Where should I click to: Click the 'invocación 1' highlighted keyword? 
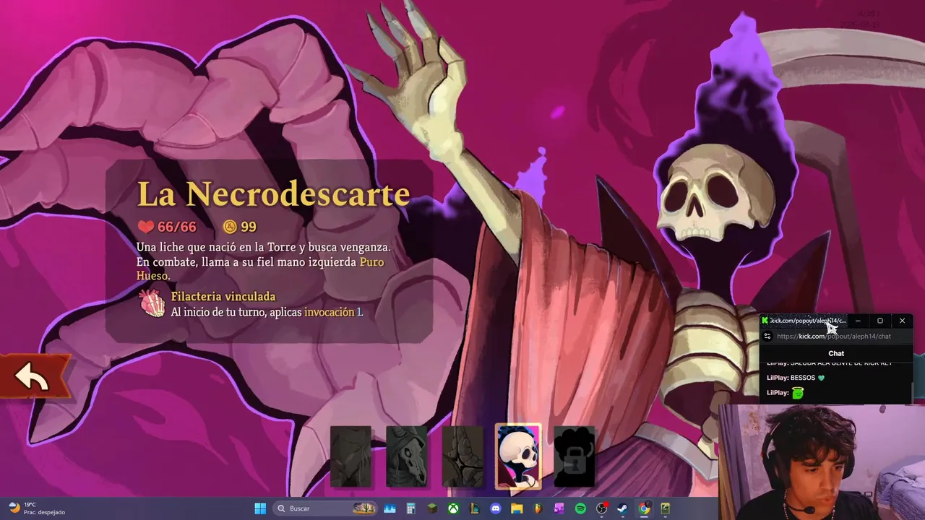[x=332, y=312]
